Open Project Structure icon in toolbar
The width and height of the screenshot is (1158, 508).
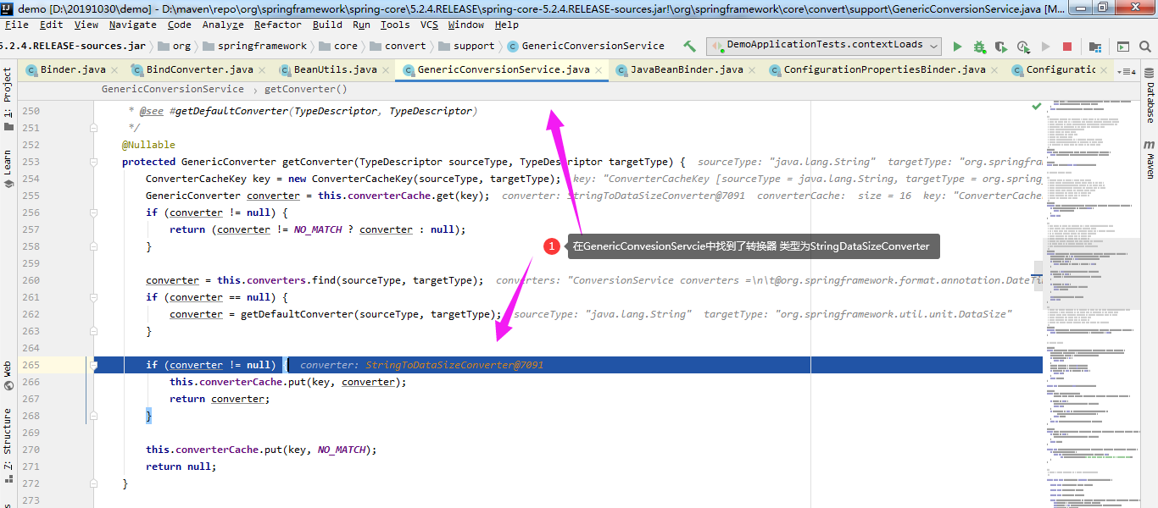coord(1095,47)
